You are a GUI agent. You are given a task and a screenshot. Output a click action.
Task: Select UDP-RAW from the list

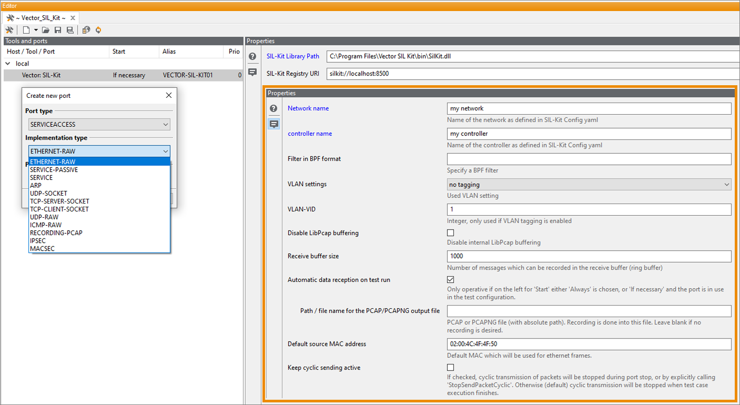[99, 217]
